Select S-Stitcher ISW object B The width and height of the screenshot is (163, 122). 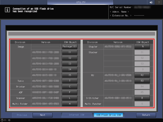[142, 98]
